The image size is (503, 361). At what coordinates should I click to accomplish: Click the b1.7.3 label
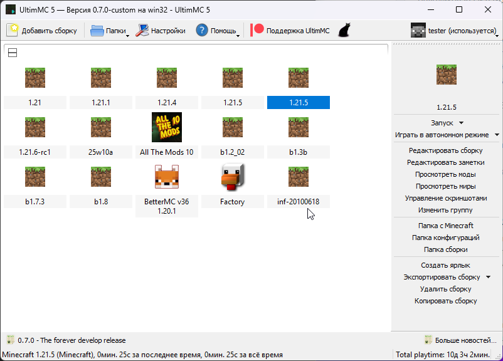[35, 202]
